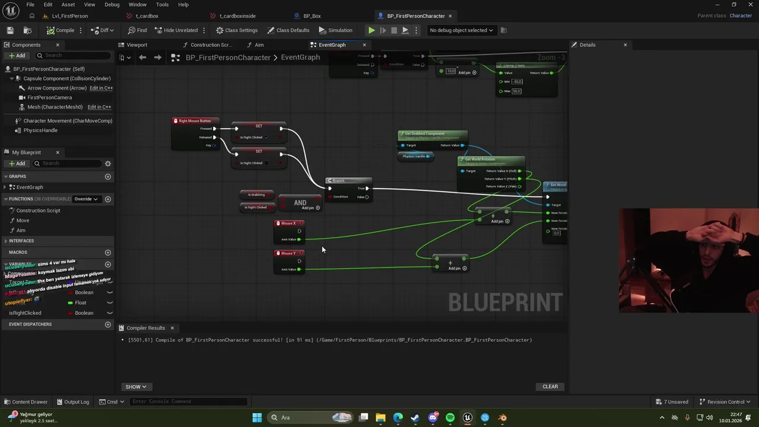Click the Stop playback button
The height and width of the screenshot is (427, 759).
[394, 30]
